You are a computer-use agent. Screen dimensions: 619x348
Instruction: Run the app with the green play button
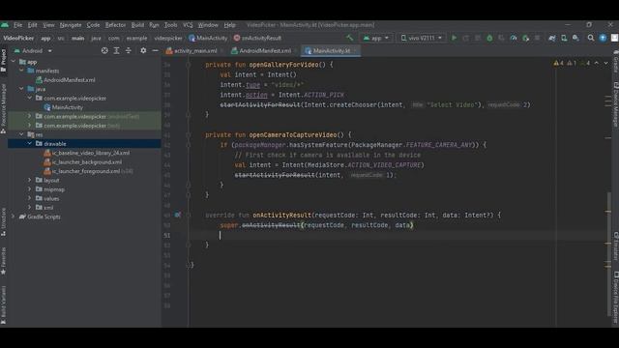454,38
